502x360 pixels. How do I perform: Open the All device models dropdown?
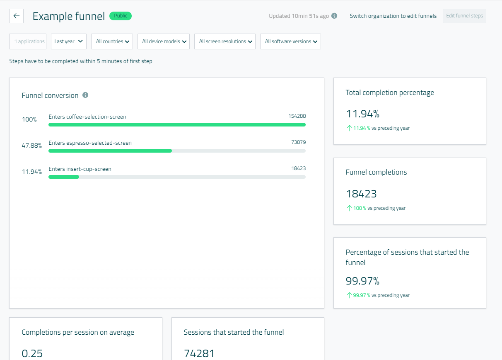tap(164, 41)
